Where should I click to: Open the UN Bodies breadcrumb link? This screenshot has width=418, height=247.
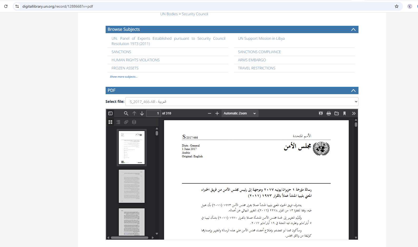coord(169,14)
